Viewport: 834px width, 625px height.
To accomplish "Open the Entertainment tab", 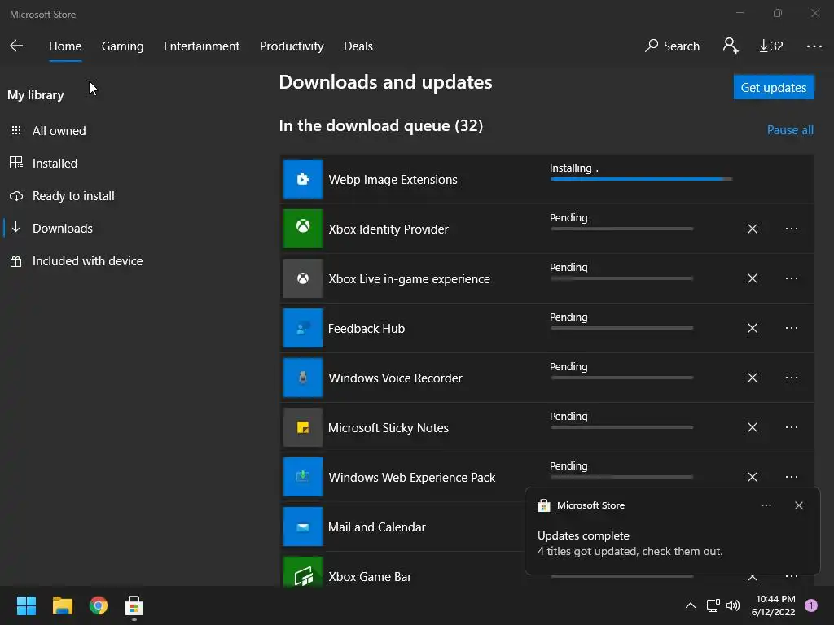I will [202, 46].
